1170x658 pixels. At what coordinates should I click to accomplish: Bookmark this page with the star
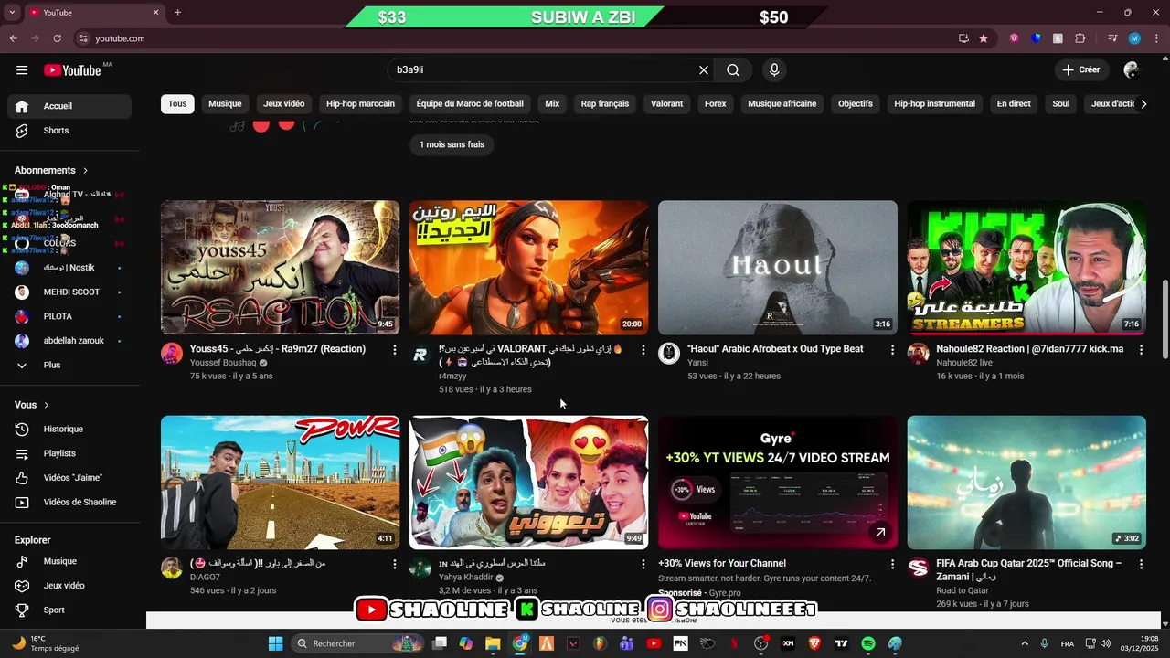pyautogui.click(x=984, y=38)
